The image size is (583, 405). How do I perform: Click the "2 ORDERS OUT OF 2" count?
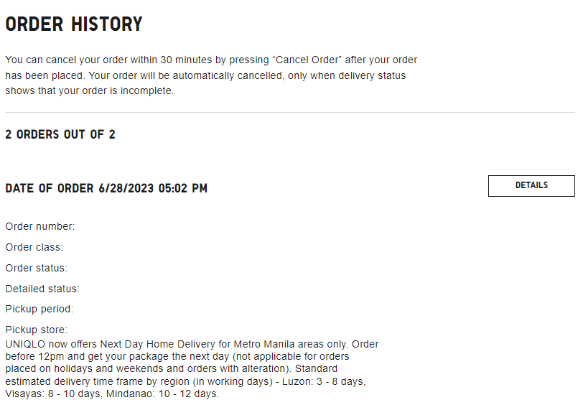(x=60, y=134)
